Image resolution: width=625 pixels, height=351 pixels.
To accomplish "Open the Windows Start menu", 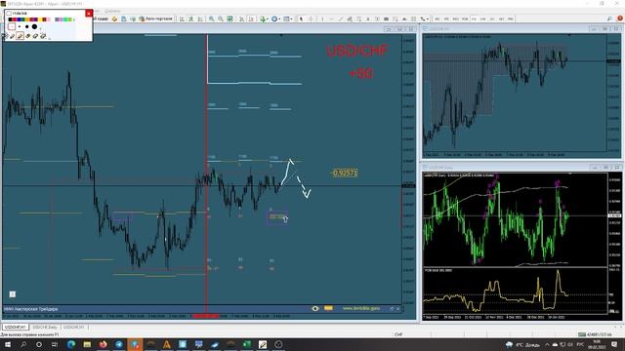I will [x=7, y=344].
